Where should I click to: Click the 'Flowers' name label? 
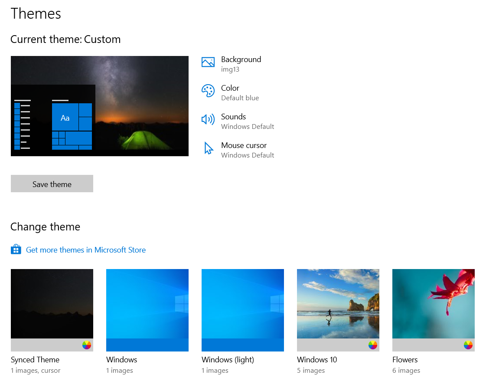pyautogui.click(x=405, y=360)
